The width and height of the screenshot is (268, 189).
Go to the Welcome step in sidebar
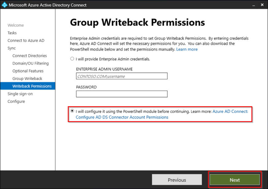(16, 25)
